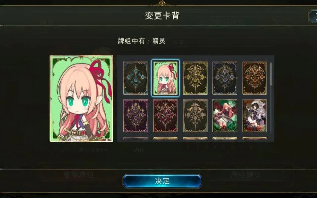Select the blue-gem card back in the top row
Screen dimensions: 317x198
click(x=136, y=78)
